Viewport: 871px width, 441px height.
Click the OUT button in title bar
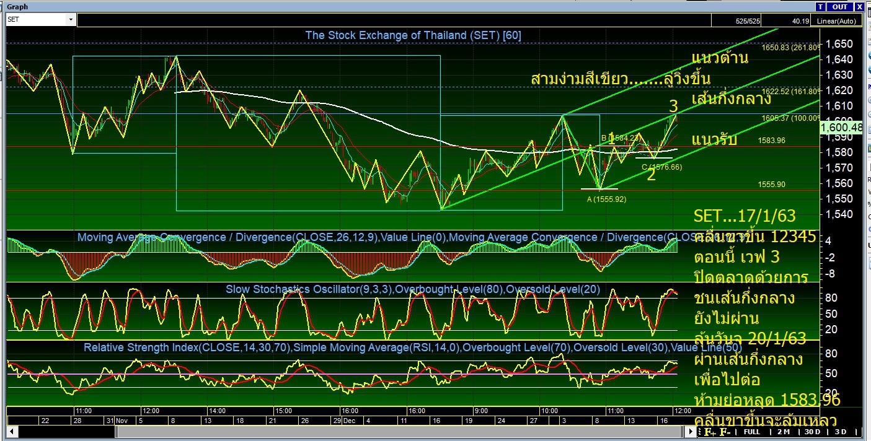pos(840,7)
